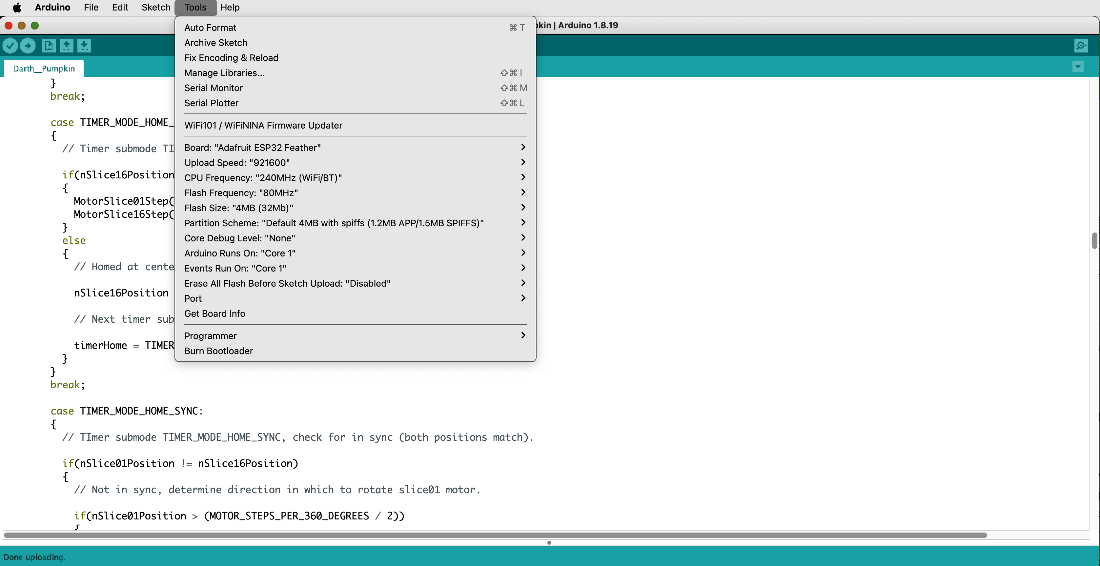Click comment '// Not in sync, determine direction'
The width and height of the screenshot is (1100, 566).
pos(277,490)
